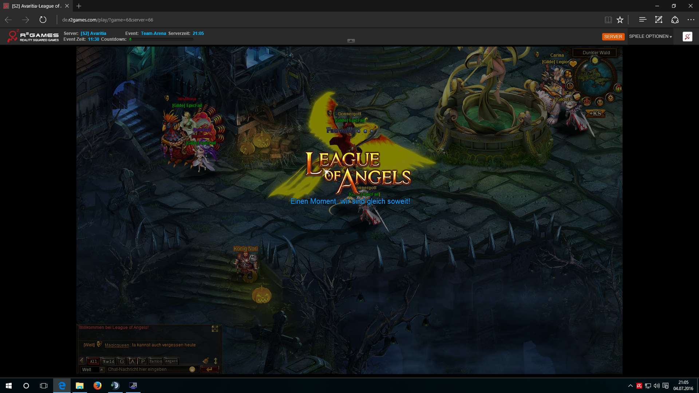Click the countdown progress bar

pyautogui.click(x=161, y=39)
